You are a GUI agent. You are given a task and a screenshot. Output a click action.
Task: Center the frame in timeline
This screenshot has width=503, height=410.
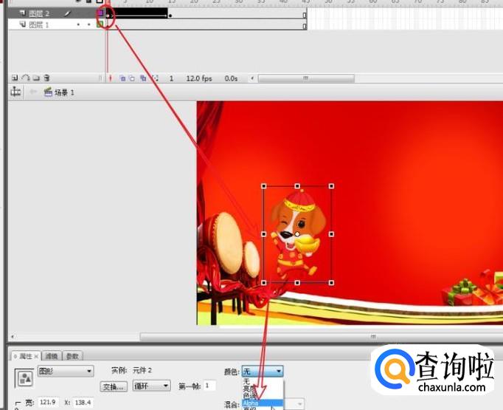point(110,78)
